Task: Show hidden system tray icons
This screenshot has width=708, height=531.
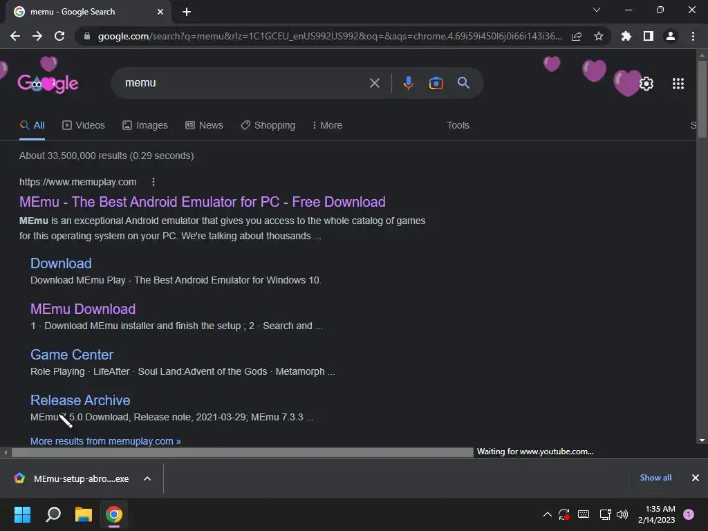Action: pos(548,514)
